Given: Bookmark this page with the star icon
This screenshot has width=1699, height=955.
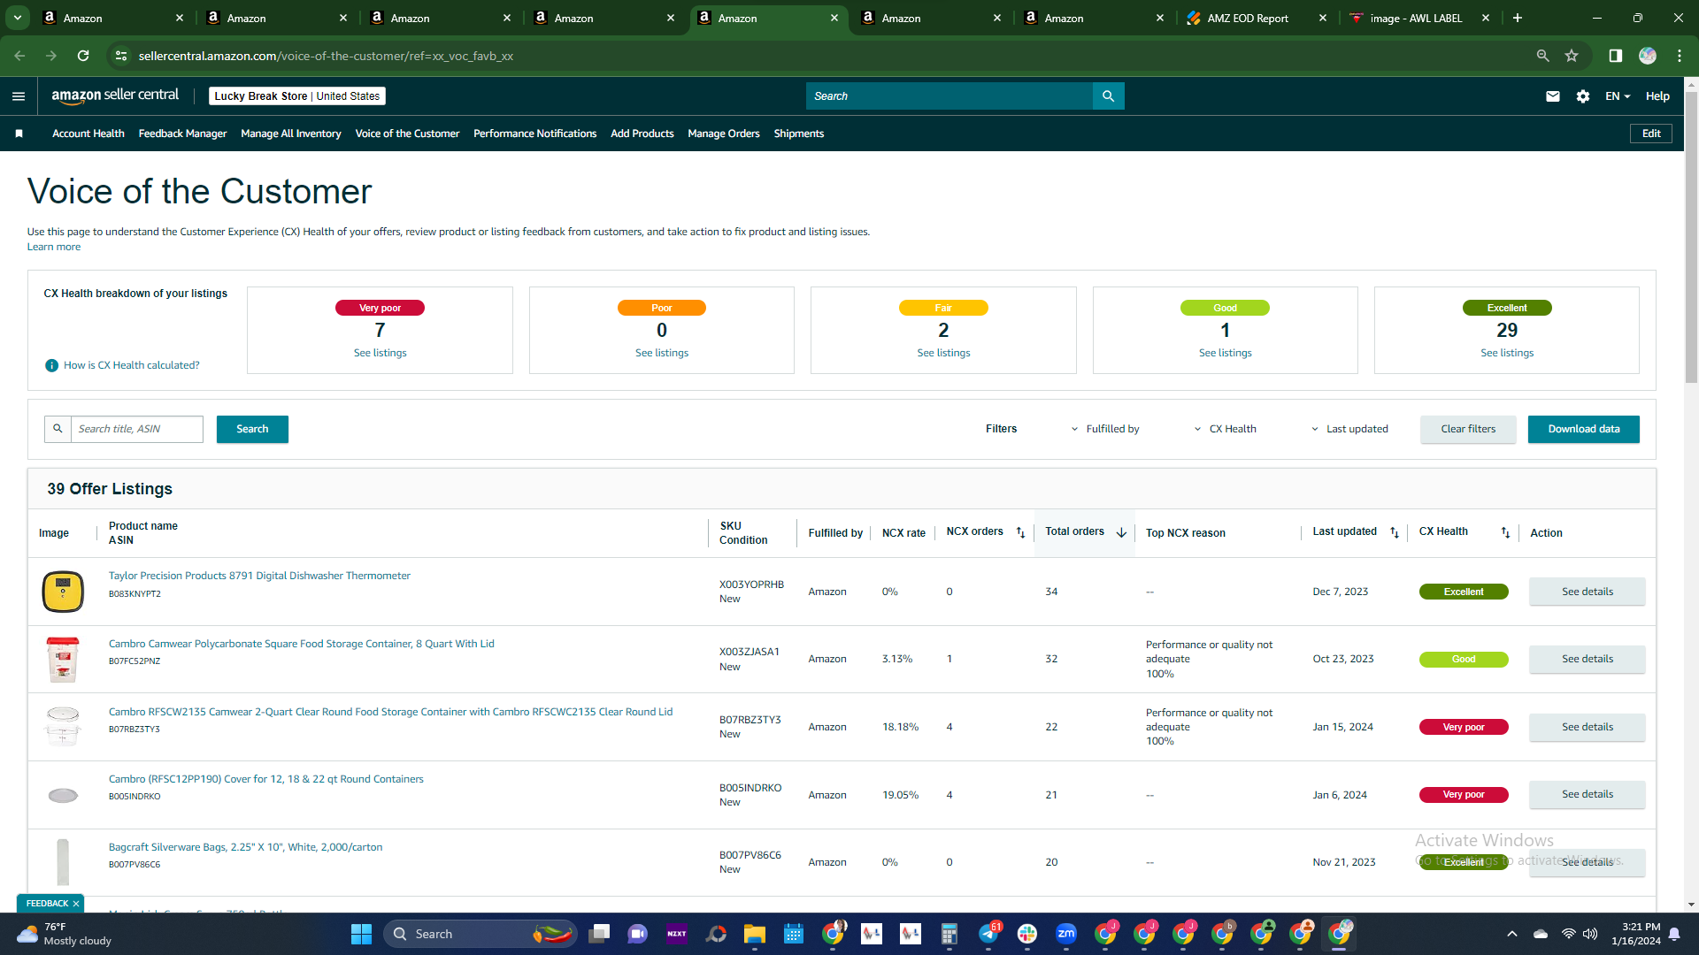Looking at the screenshot, I should click(1572, 56).
